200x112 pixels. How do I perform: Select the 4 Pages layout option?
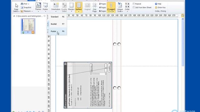(x=102, y=7)
